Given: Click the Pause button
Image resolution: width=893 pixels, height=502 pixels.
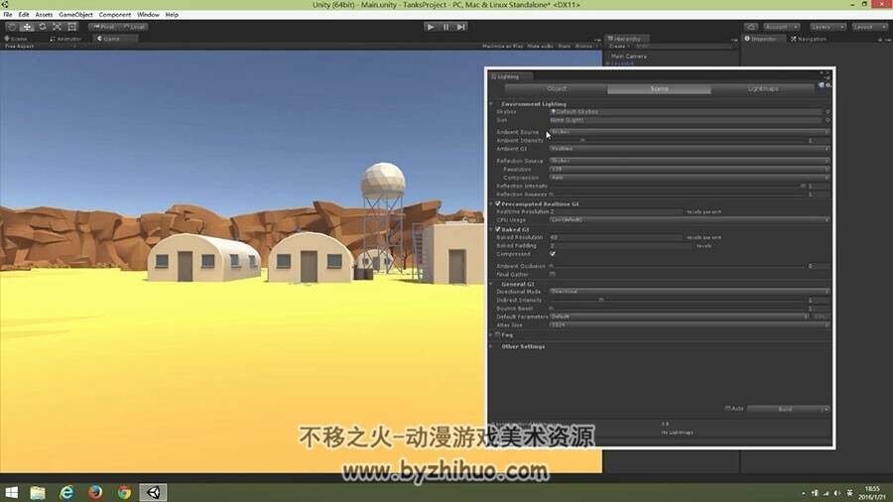Looking at the screenshot, I should pos(446,27).
